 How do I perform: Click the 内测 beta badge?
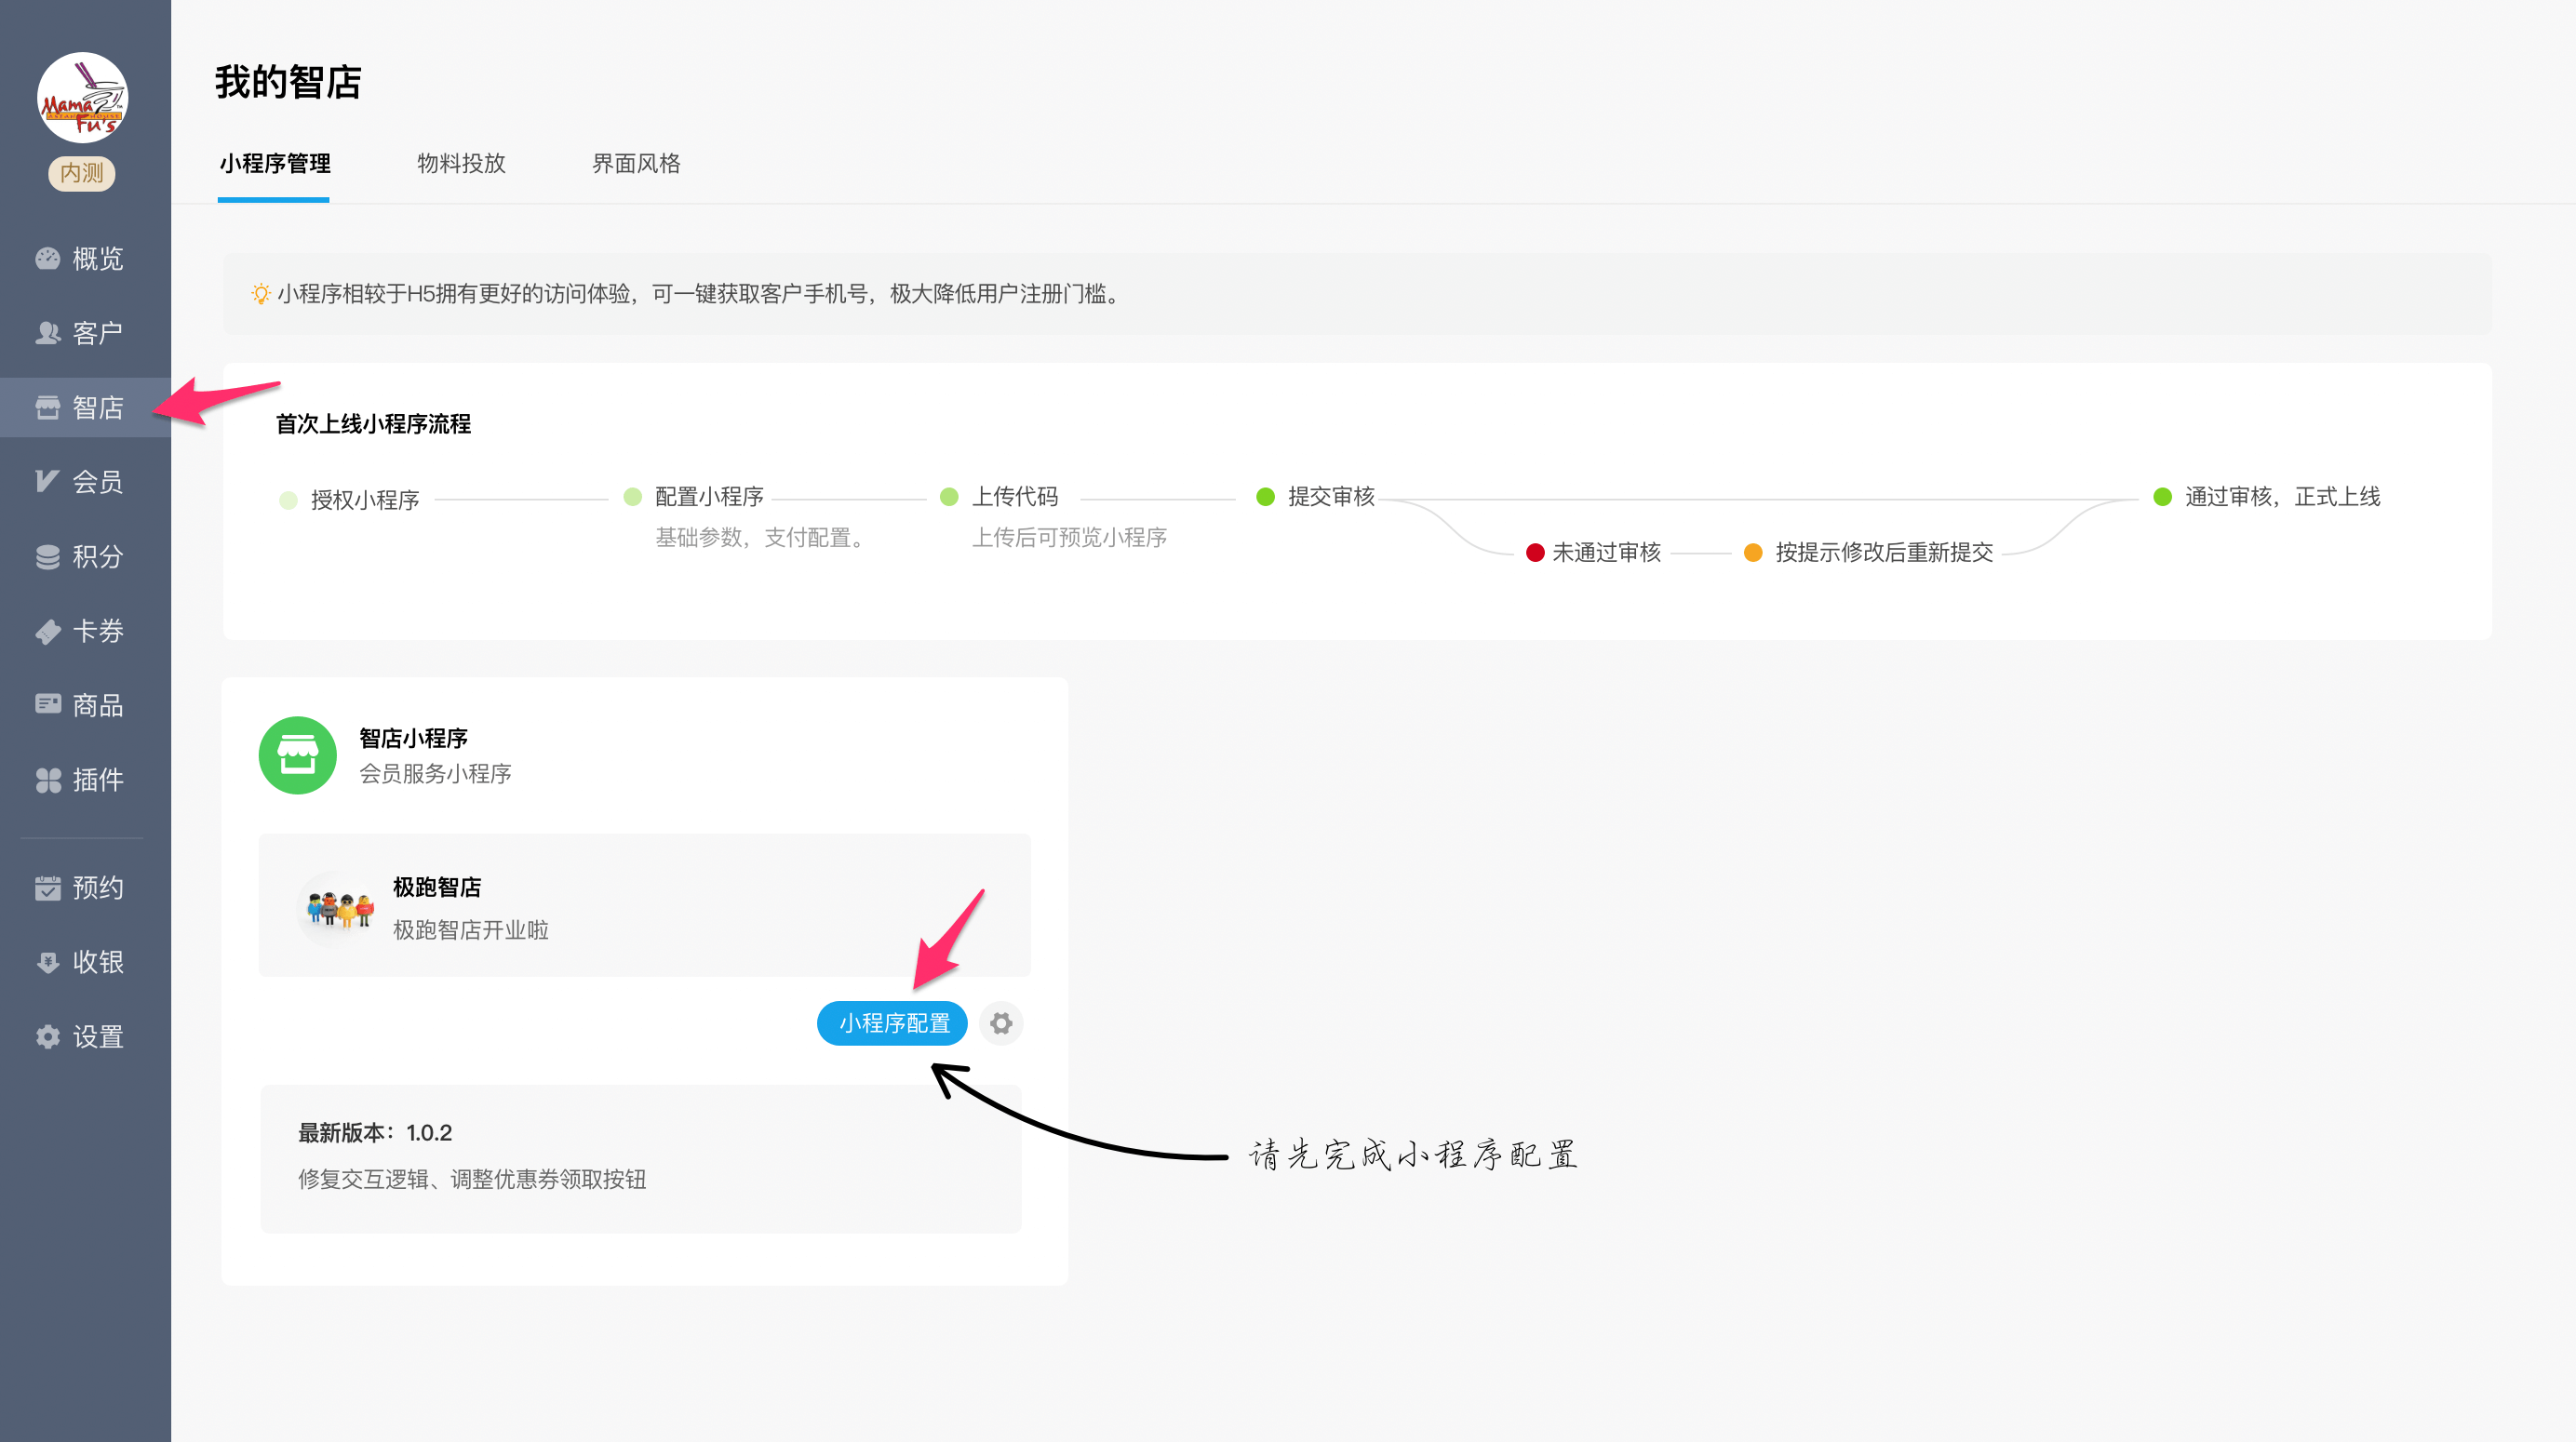82,173
